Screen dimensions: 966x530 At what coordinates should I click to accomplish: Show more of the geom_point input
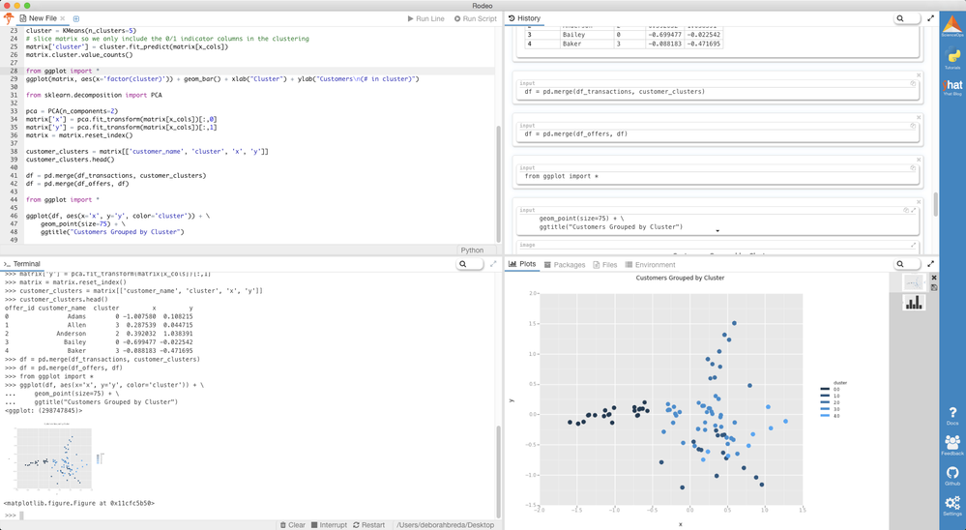[717, 231]
